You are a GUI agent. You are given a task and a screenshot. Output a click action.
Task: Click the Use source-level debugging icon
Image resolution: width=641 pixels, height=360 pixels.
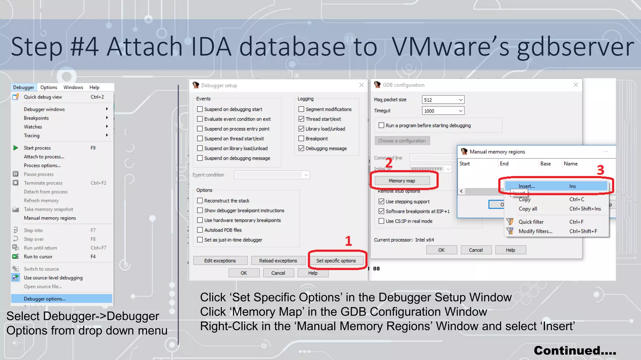coord(15,277)
